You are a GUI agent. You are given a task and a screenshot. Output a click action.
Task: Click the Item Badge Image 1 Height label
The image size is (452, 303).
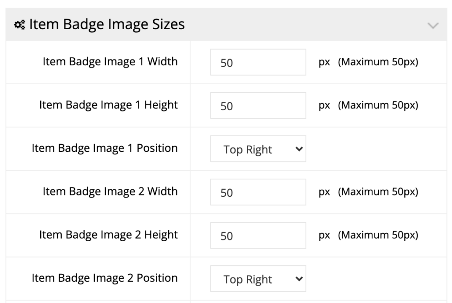(109, 105)
